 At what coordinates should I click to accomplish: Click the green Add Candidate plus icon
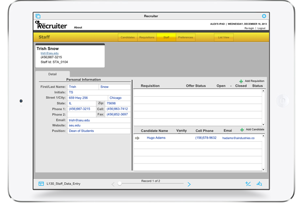(x=242, y=130)
